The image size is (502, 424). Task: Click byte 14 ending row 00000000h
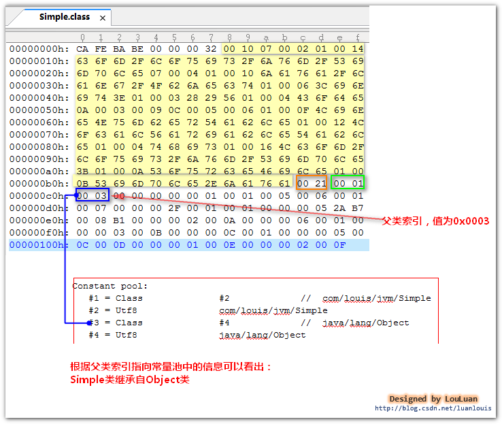(x=358, y=49)
